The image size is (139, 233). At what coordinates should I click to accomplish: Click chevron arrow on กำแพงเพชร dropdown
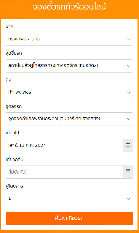(129, 92)
